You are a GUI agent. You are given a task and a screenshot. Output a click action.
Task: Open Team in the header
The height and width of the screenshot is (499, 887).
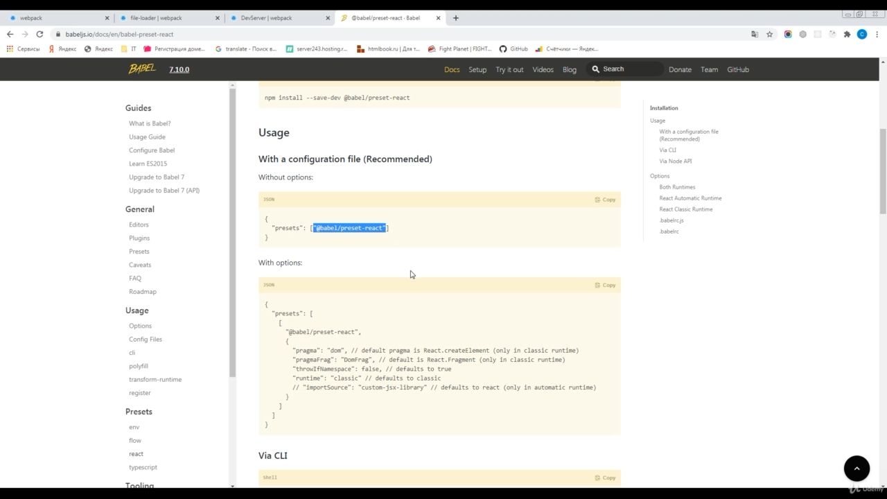click(709, 69)
